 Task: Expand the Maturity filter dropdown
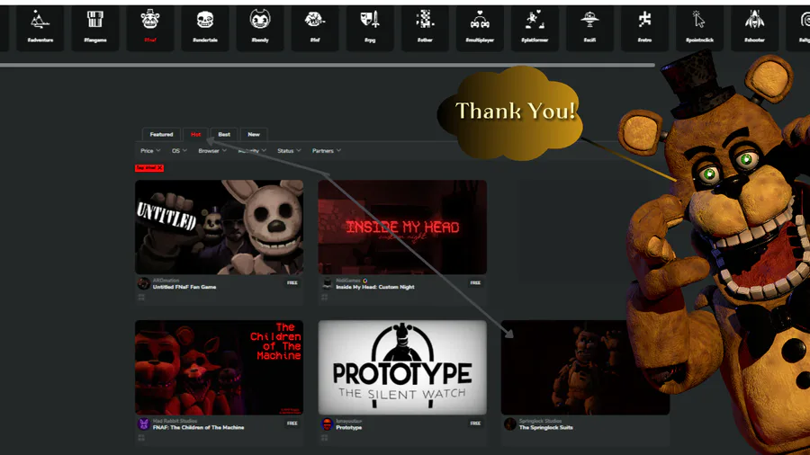(x=252, y=151)
